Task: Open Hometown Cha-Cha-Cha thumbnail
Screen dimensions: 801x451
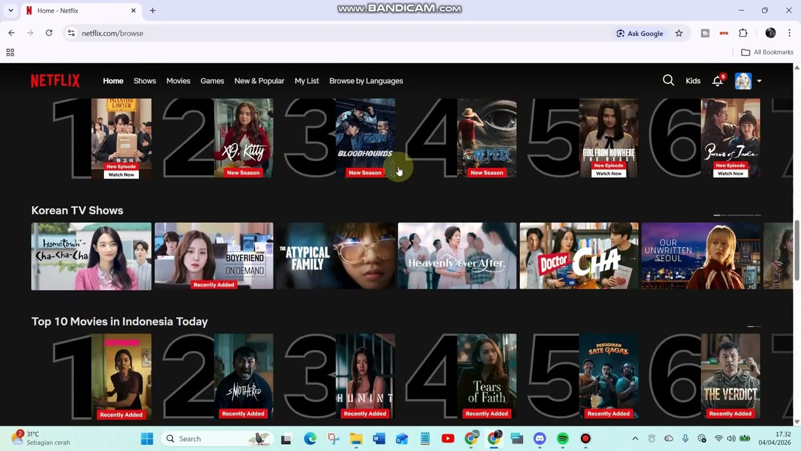Action: point(91,256)
